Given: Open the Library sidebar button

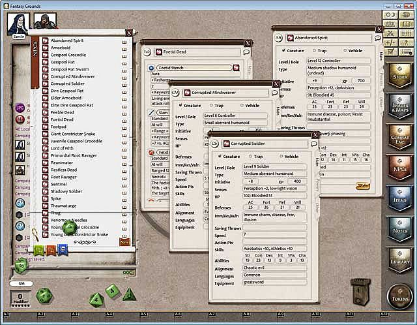Looking at the screenshot, I should tap(399, 260).
